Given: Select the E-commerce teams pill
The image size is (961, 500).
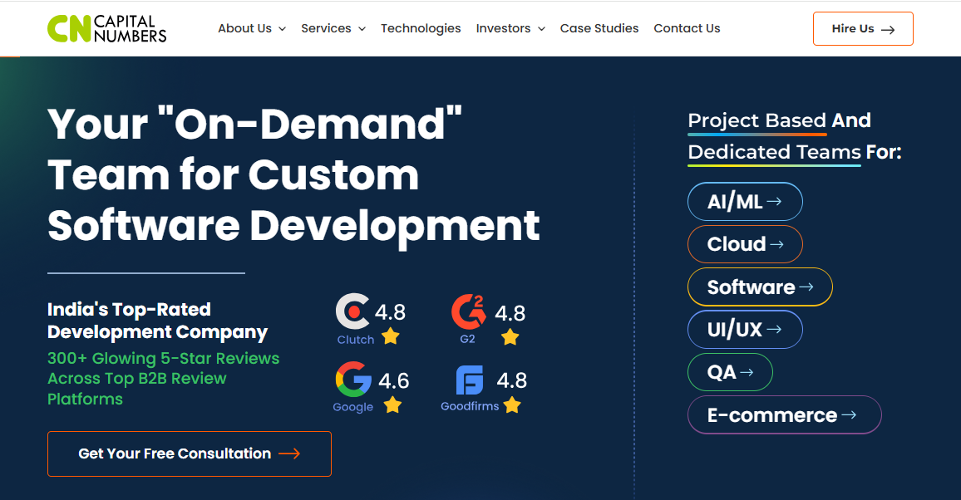Looking at the screenshot, I should pyautogui.click(x=785, y=415).
